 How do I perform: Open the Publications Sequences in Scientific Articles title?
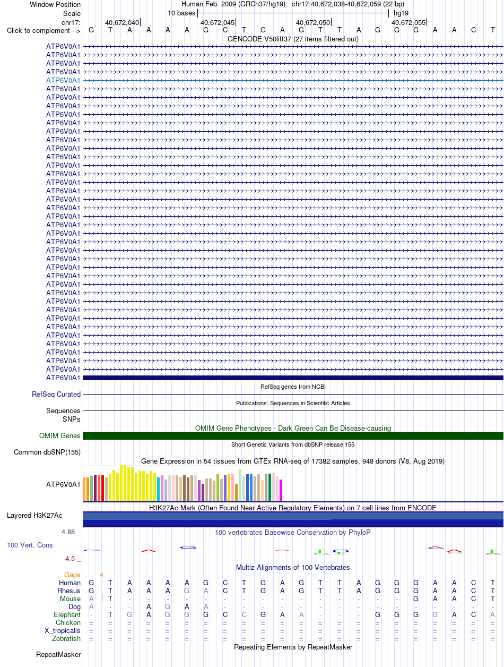click(293, 403)
